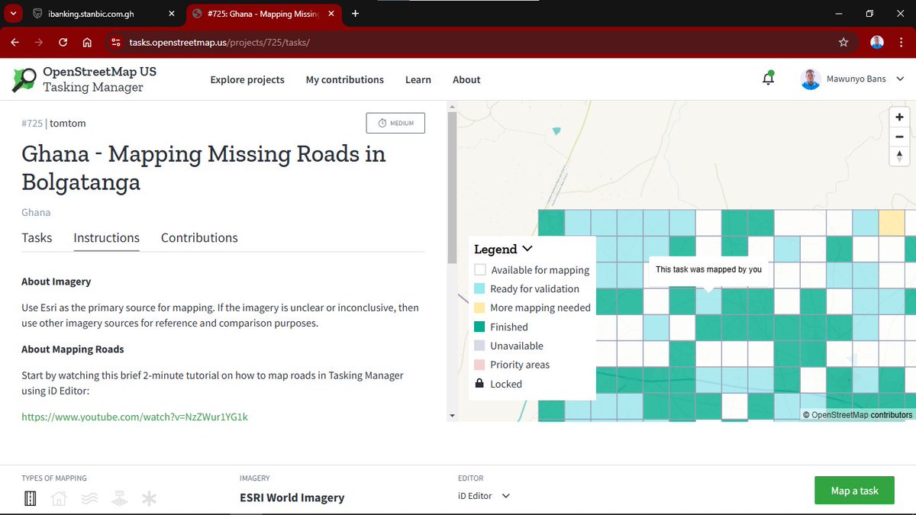Click the Locked padlock legend icon
Viewport: 916px width, 515px height.
(x=480, y=384)
